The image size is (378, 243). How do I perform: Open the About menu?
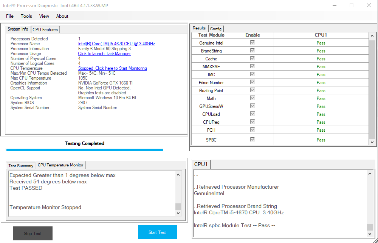[62, 16]
